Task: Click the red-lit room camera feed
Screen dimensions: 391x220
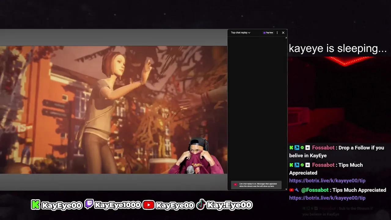Action: [339, 99]
